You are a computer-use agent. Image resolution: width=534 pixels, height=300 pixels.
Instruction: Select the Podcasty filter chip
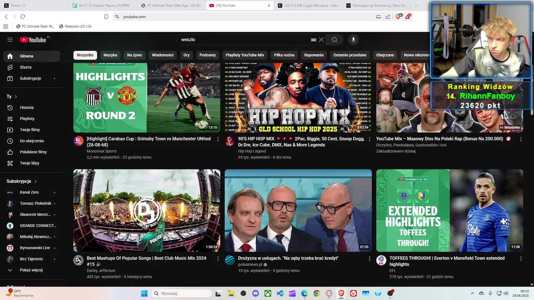click(208, 55)
